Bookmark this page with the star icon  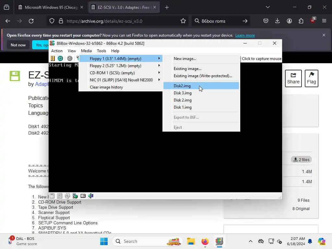pyautogui.click(x=183, y=21)
